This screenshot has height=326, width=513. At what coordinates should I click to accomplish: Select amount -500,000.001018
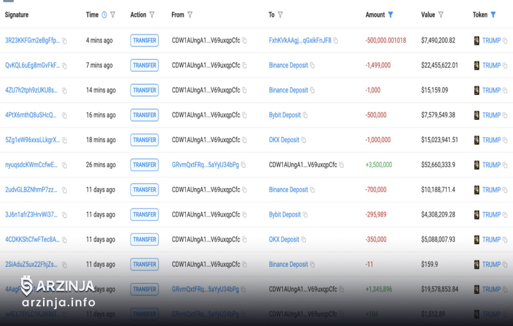(x=386, y=41)
